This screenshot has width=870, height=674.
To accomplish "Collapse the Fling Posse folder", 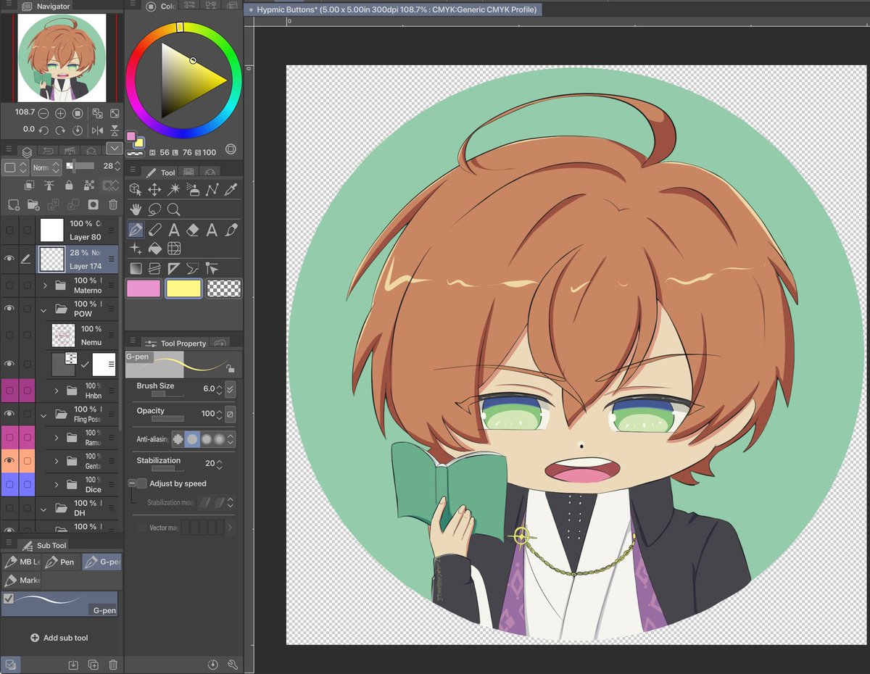I will pos(43,415).
